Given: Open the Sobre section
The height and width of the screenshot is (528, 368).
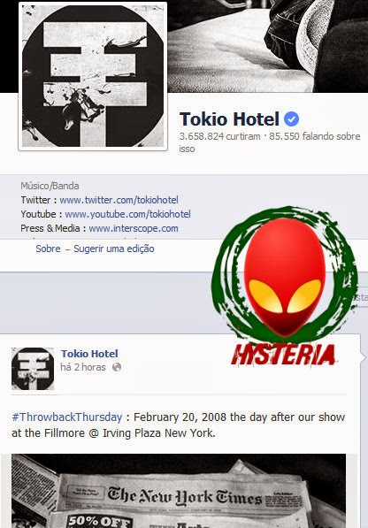Looking at the screenshot, I should click(48, 249).
